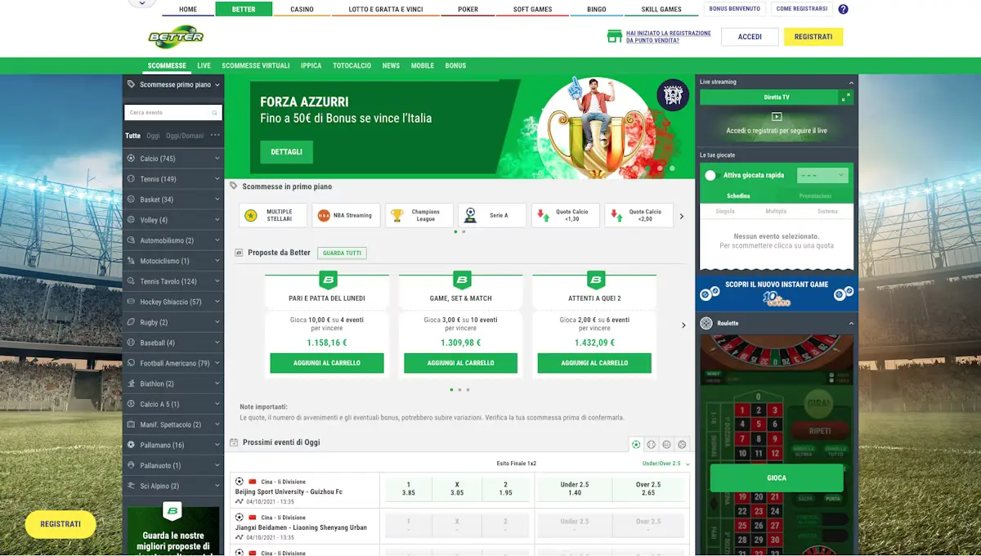The image size is (981, 556).
Task: Toggle Attiva giocata rapida switch
Action: [x=710, y=175]
